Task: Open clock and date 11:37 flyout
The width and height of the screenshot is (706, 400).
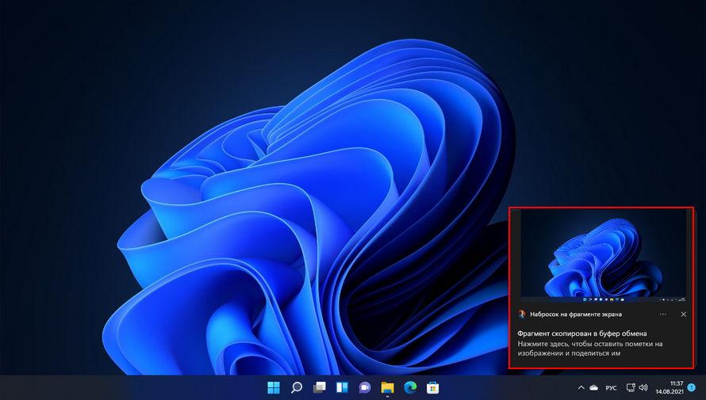Action: click(x=670, y=387)
